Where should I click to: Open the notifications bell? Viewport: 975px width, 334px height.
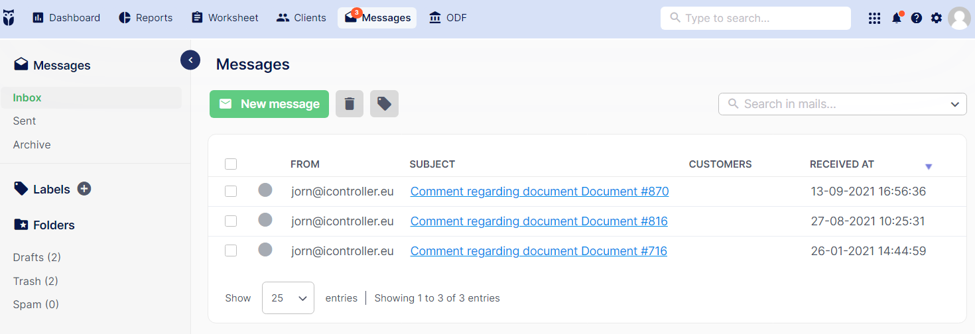click(x=897, y=18)
